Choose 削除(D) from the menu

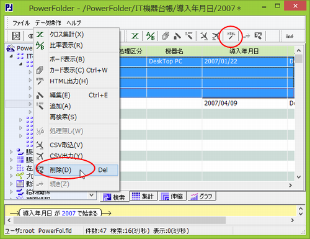pos(76,170)
